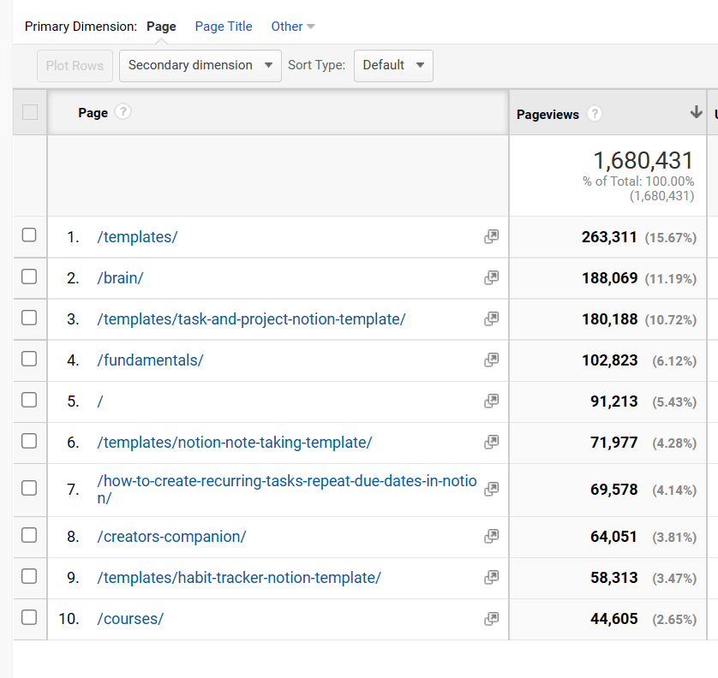Check the box for /templates/ row
Image resolution: width=718 pixels, height=678 pixels.
coord(29,235)
